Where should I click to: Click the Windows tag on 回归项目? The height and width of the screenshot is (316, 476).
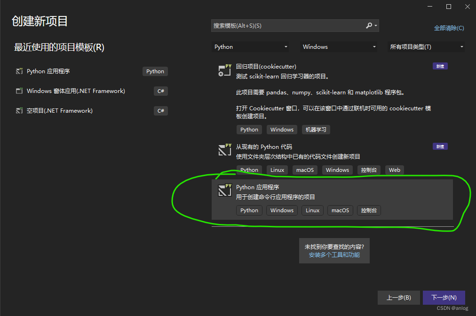(282, 130)
